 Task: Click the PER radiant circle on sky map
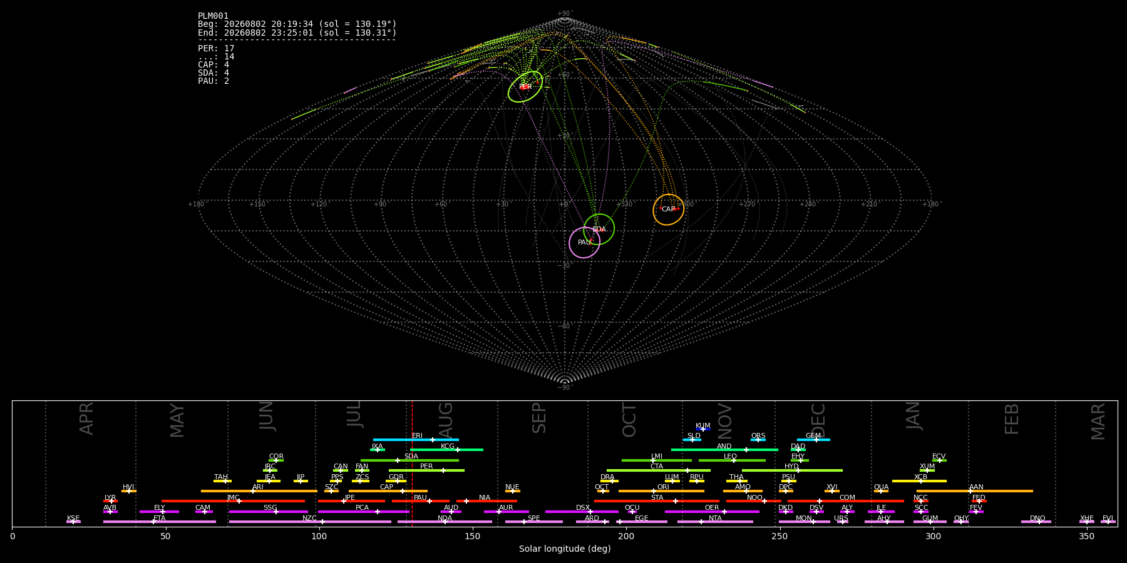pos(525,87)
